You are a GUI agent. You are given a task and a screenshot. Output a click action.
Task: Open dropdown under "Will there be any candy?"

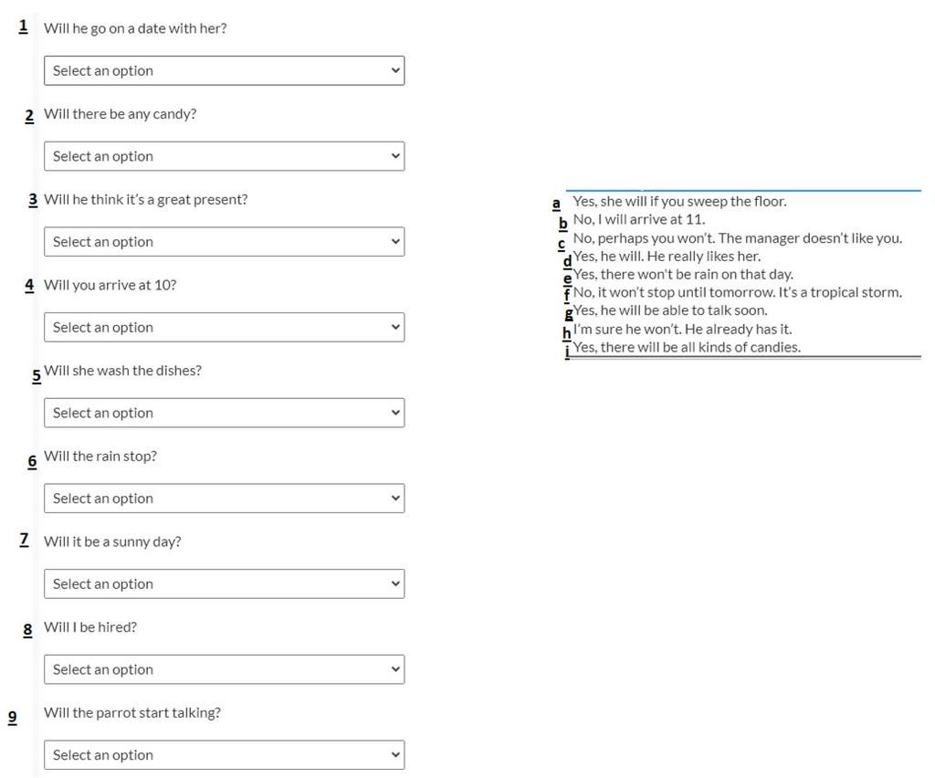[x=224, y=156]
